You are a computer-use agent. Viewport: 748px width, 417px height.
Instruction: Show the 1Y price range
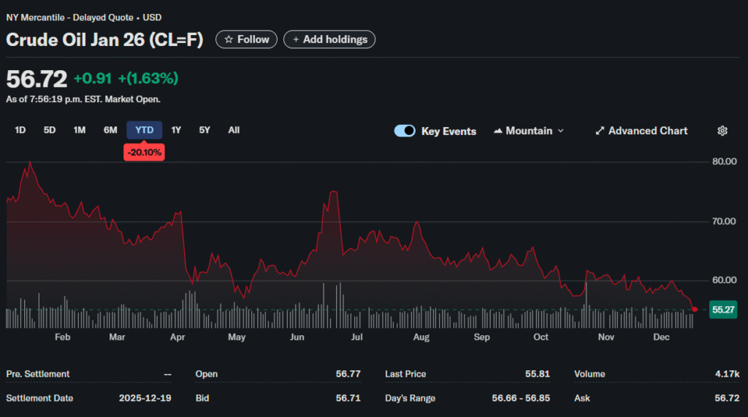(x=176, y=130)
